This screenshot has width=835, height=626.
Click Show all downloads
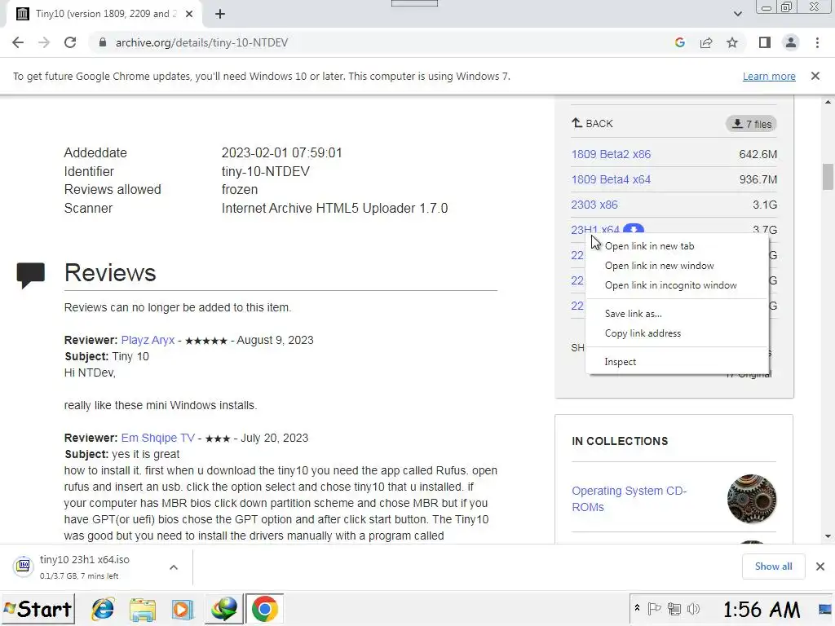click(773, 566)
